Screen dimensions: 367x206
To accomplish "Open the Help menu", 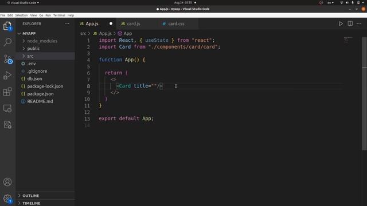I will [x=71, y=15].
